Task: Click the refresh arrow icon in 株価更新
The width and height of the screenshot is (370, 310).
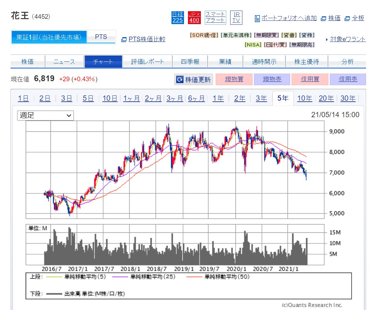Action: tap(180, 79)
